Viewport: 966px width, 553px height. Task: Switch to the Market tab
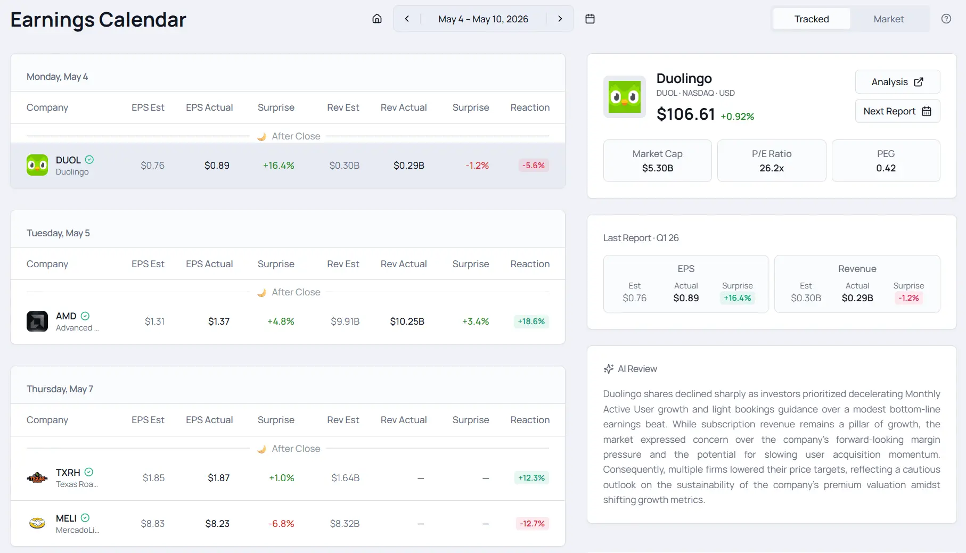click(x=889, y=19)
